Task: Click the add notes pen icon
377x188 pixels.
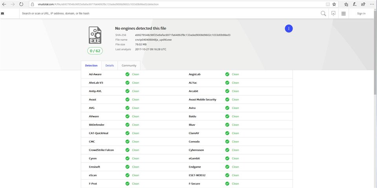Action: (355, 4)
